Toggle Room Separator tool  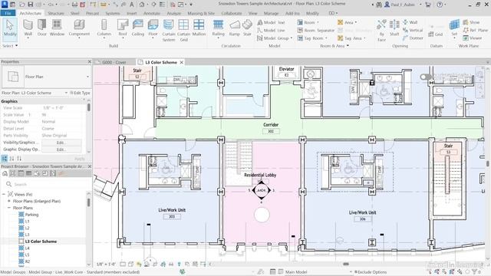click(x=316, y=31)
